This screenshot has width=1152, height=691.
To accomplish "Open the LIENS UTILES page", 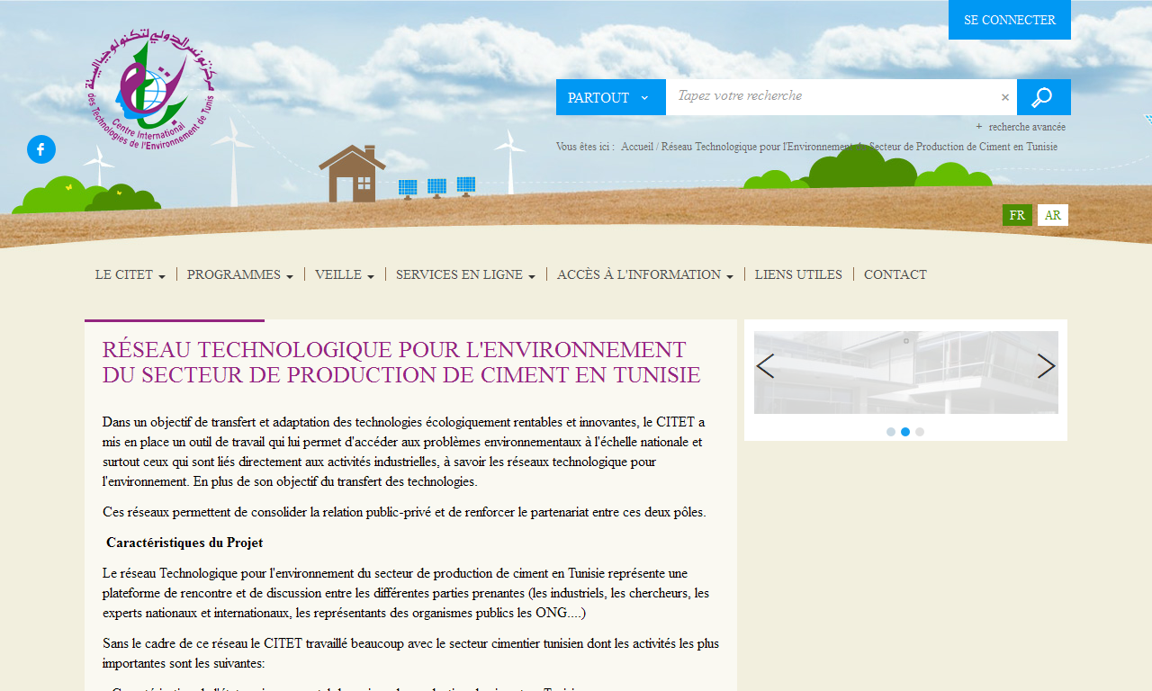I will [x=798, y=274].
